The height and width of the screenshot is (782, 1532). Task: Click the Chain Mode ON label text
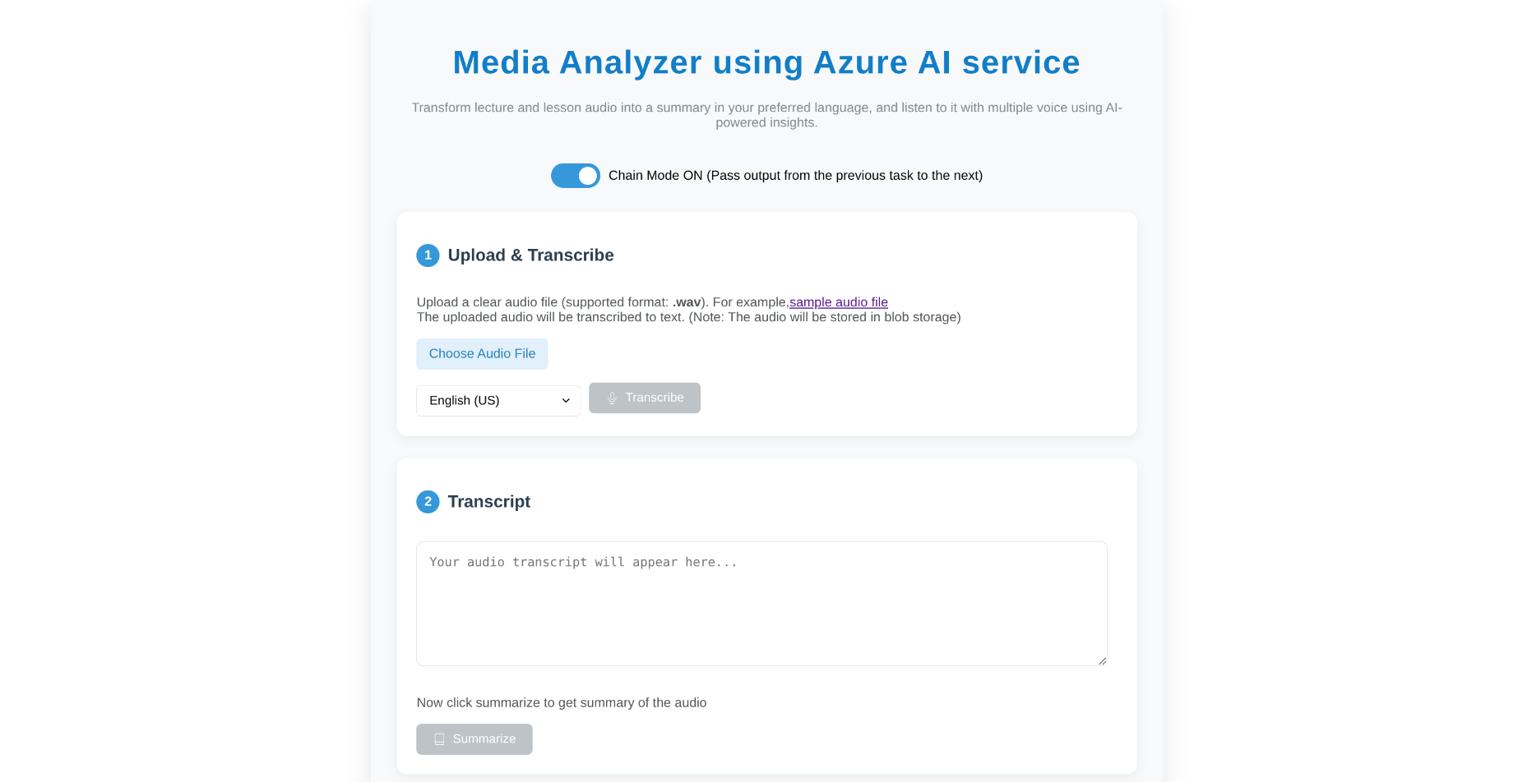coord(794,176)
